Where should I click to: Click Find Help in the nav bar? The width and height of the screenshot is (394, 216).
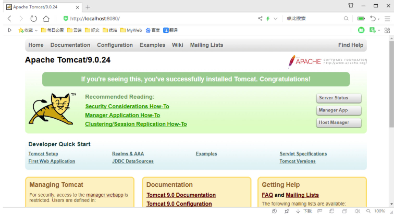(x=351, y=45)
